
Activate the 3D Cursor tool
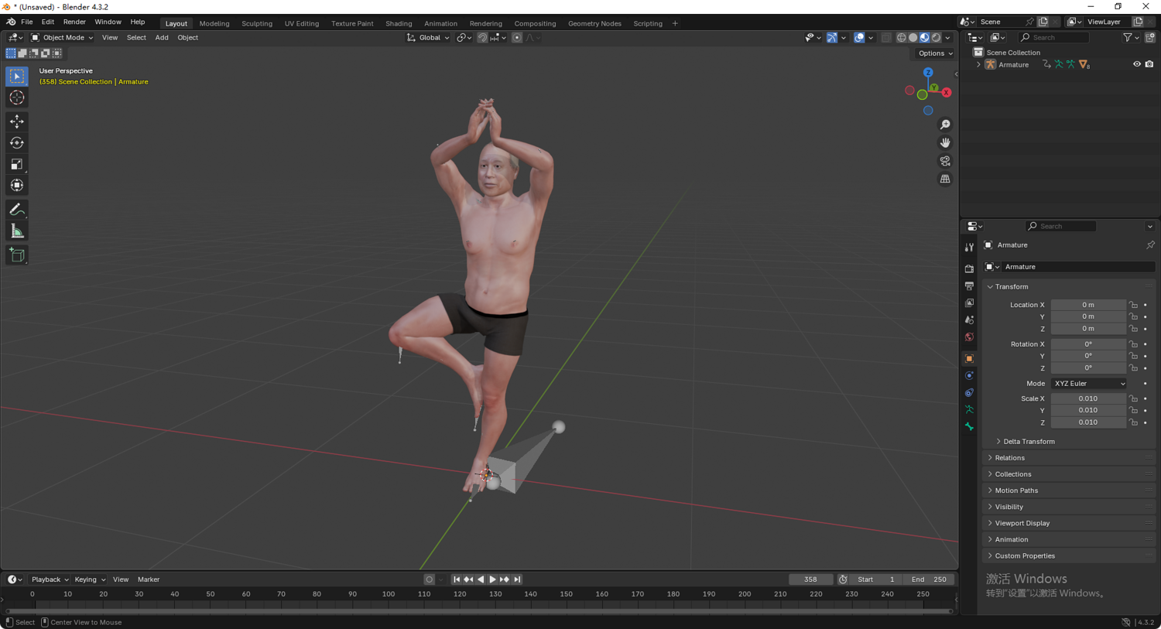17,98
